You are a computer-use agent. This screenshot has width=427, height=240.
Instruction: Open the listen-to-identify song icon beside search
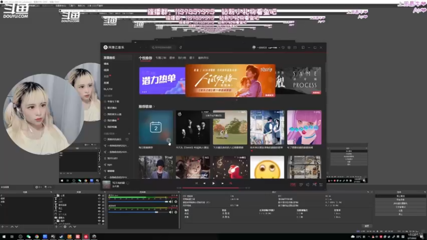tap(180, 47)
